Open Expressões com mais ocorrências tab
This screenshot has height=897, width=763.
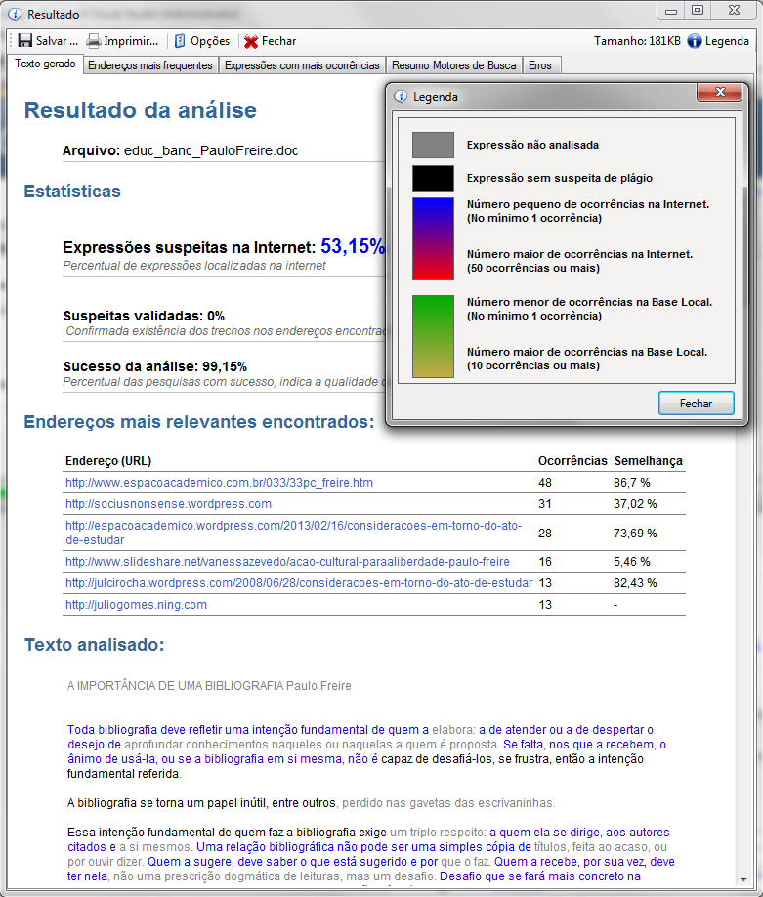302,65
